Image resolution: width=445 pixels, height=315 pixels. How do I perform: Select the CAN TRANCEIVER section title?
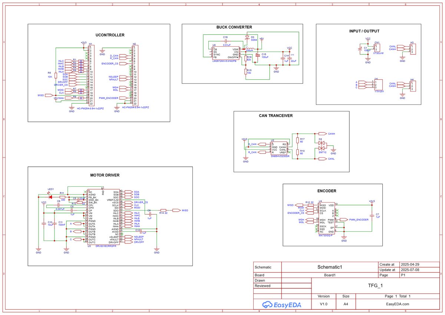point(276,116)
